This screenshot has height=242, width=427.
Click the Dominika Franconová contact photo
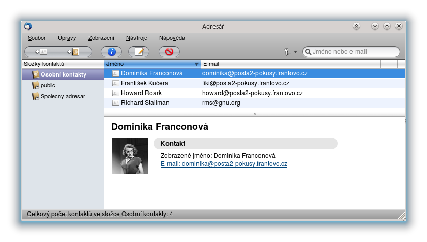tap(130, 156)
